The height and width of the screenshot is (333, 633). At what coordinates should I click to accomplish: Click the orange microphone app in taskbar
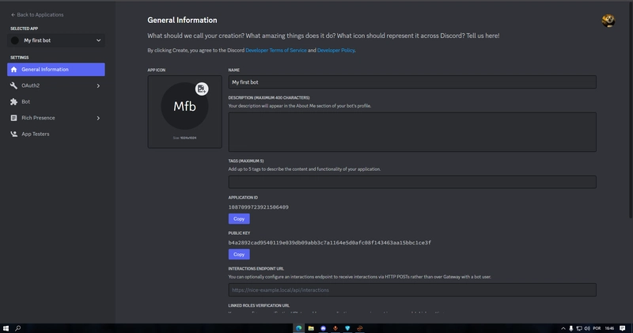click(x=335, y=328)
